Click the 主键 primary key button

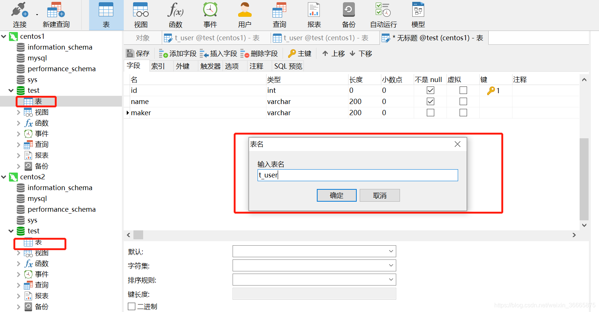coord(300,54)
